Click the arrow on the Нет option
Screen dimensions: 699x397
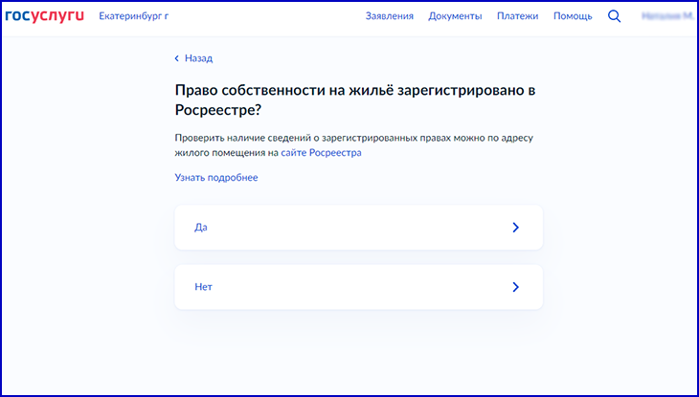coord(515,287)
